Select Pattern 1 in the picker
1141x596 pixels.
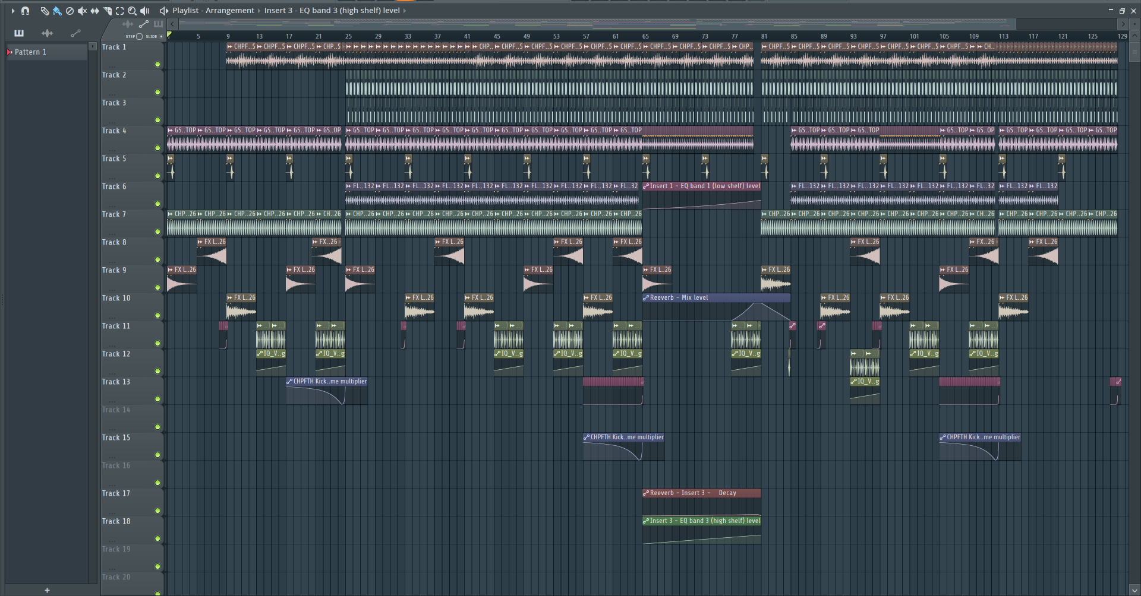tap(47, 52)
